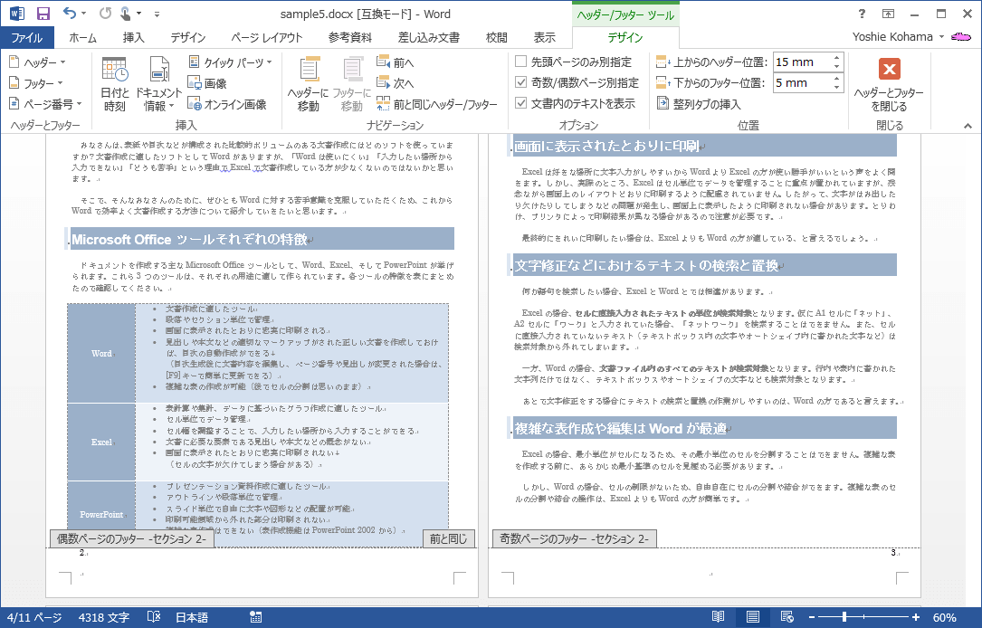Screen dimensions: 982x628
Task: Click heading Microsoft Office ツールそれぞれの特徴
Action: (189, 239)
